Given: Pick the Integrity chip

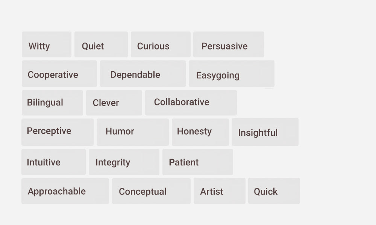Looking at the screenshot, I should pyautogui.click(x=124, y=162).
